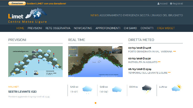Image resolution: width=193 pixels, height=108 pixels.
Task: Click orange dots after TEMPORALI SUL LEVANTE
Action: [169, 73]
